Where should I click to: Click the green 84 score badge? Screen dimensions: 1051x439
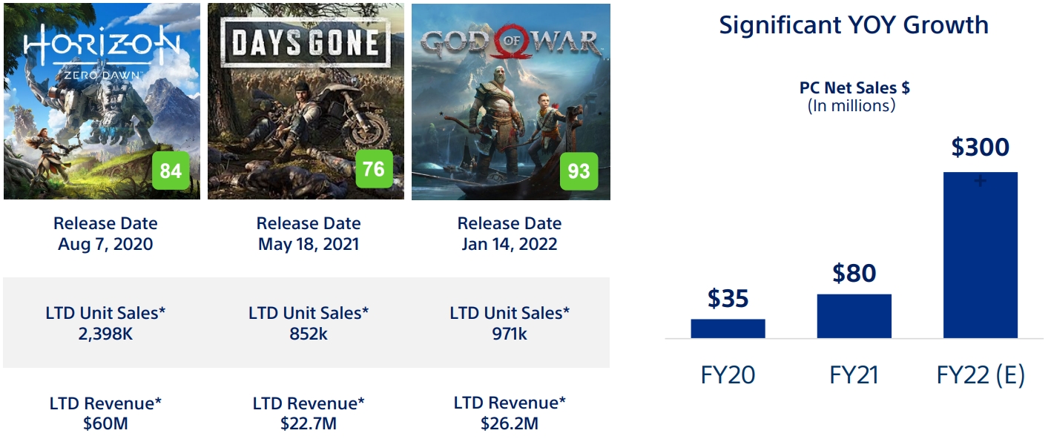(171, 171)
